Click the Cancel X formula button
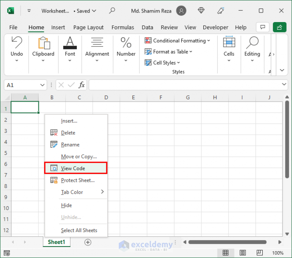Screen dimensions: 292x258 point(61,85)
